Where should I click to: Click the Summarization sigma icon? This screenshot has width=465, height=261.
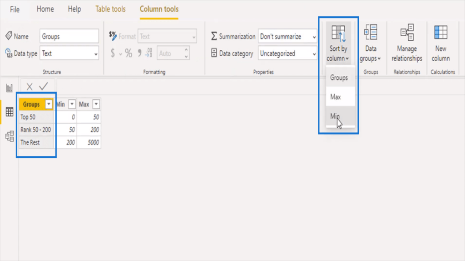click(x=214, y=36)
